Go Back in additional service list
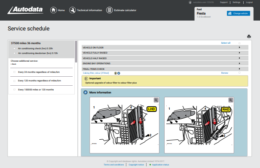This screenshot has width=260, height=168. click(13, 64)
